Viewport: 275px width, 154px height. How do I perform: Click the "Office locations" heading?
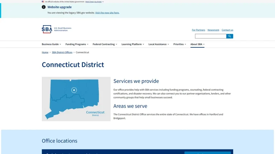click(x=59, y=141)
